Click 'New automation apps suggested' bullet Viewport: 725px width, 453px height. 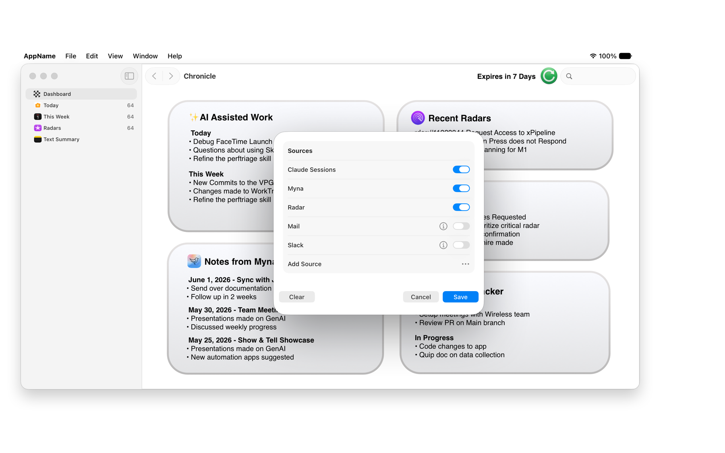(240, 357)
